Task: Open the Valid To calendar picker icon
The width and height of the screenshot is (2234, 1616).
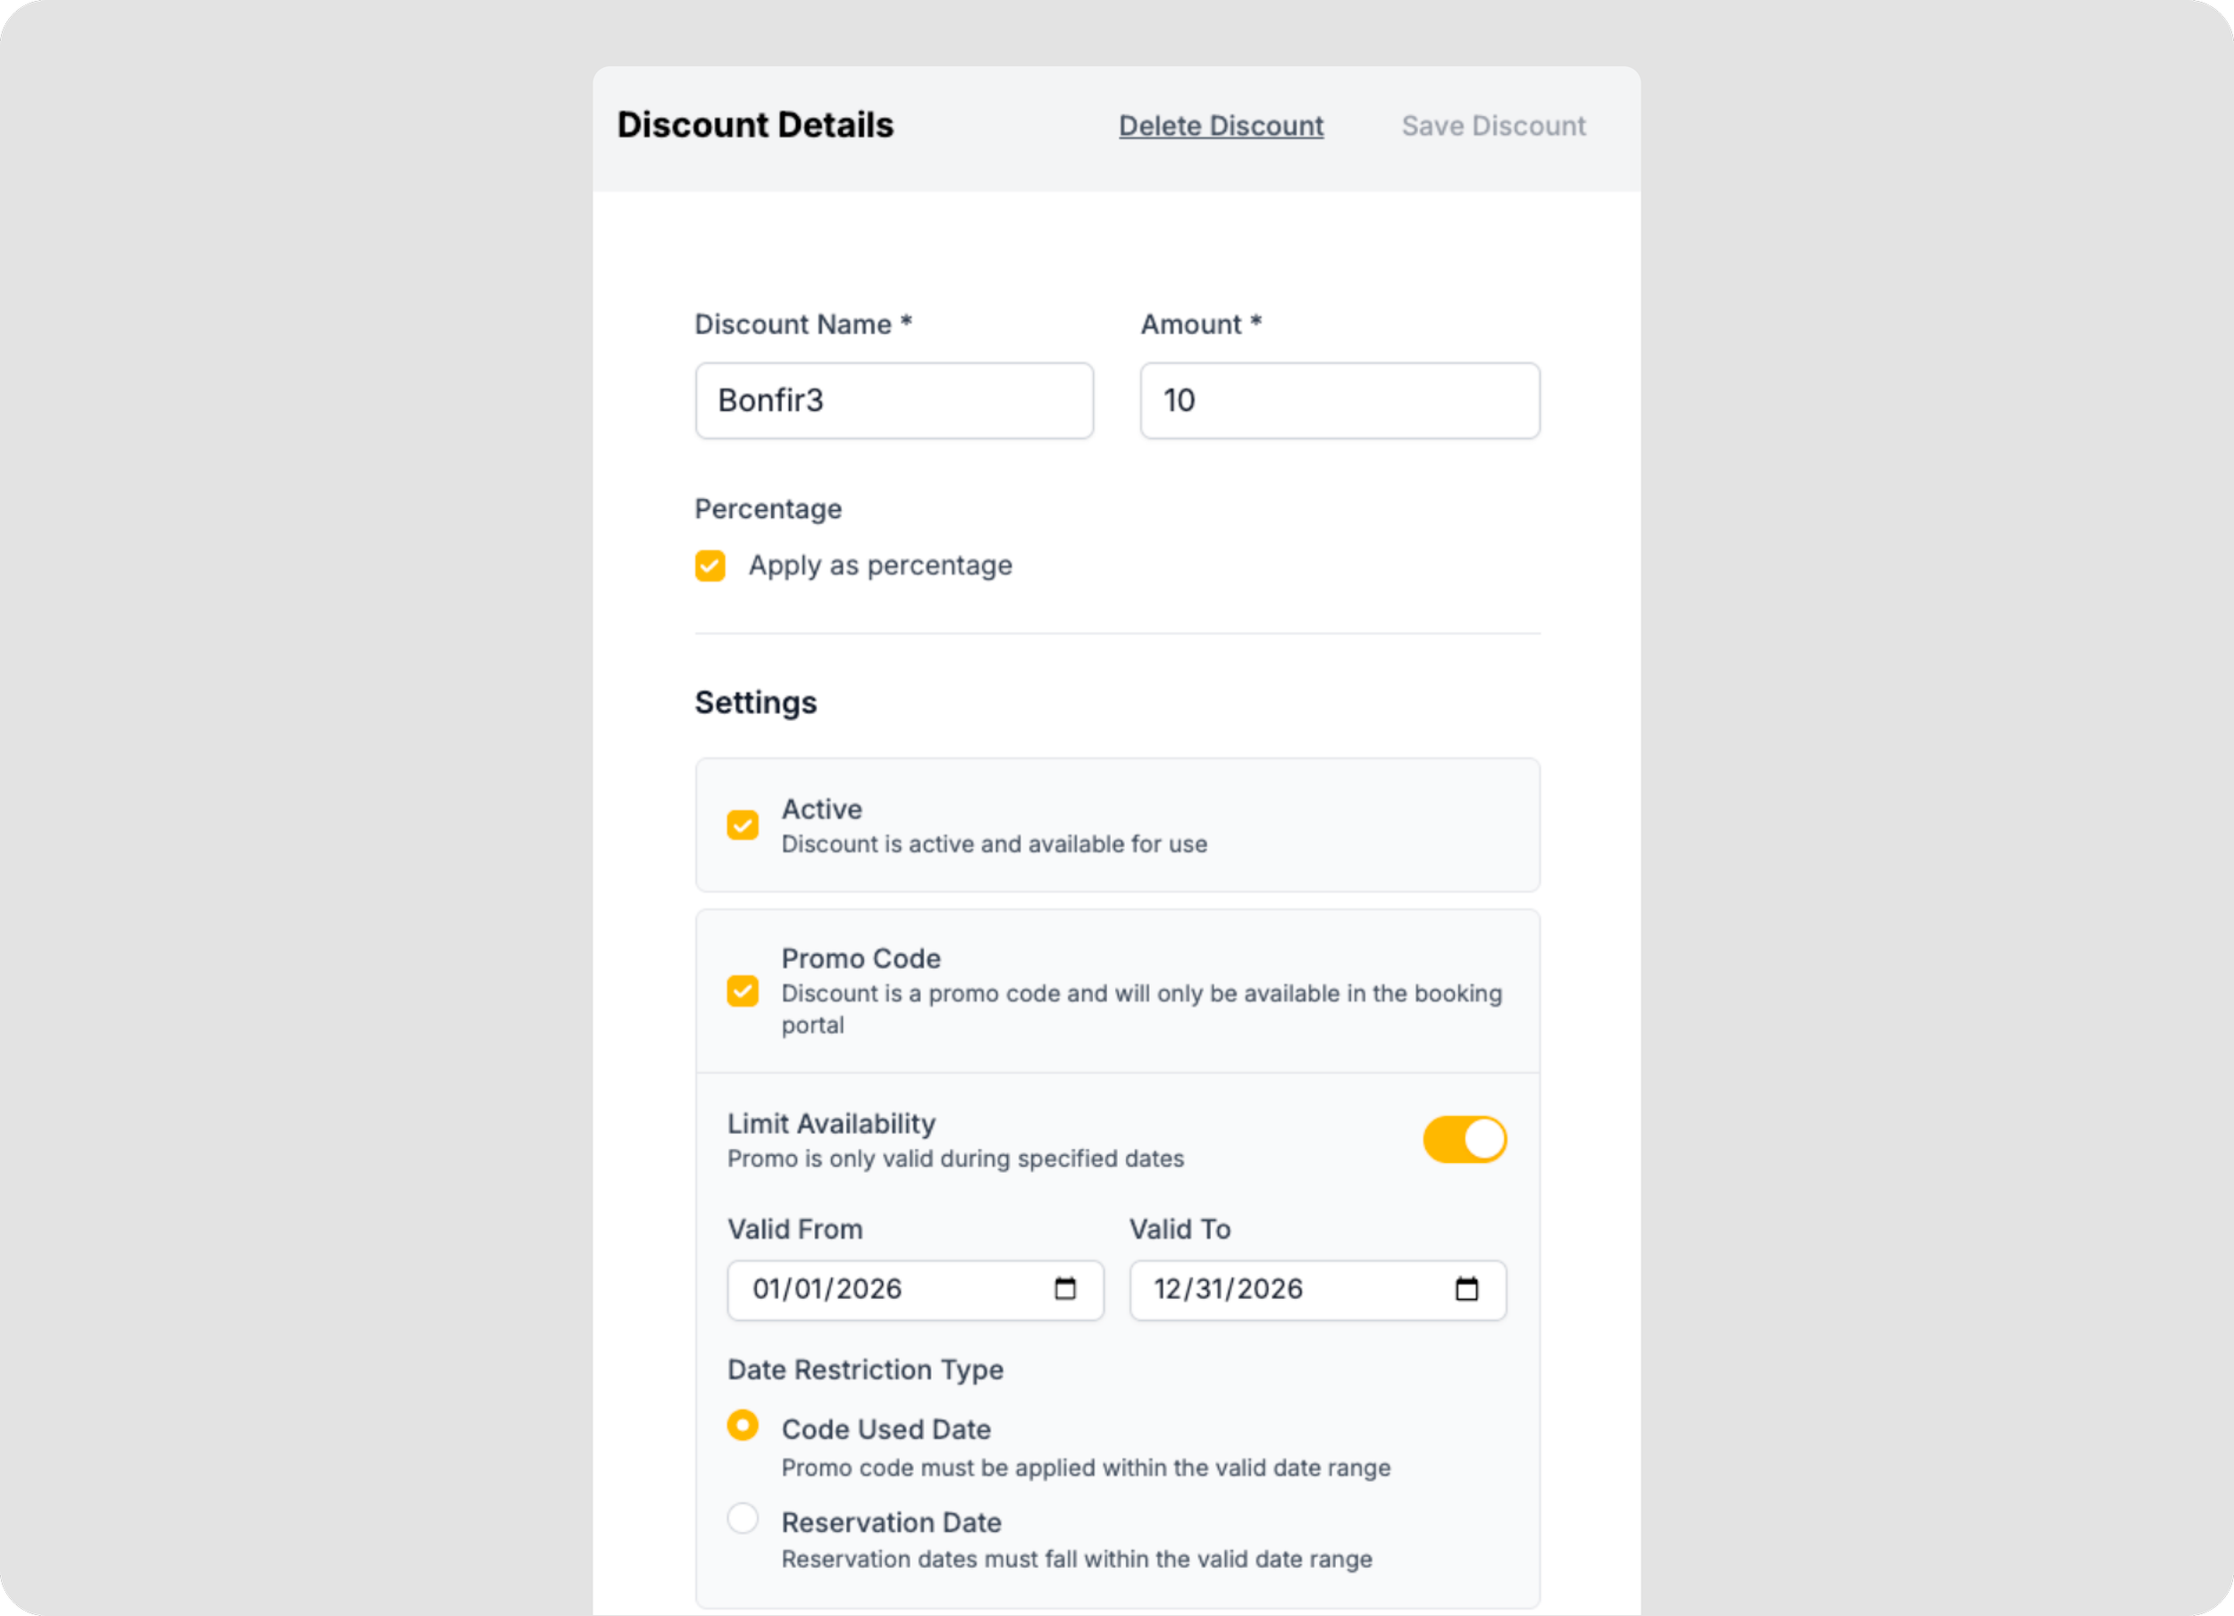Action: click(1466, 1289)
